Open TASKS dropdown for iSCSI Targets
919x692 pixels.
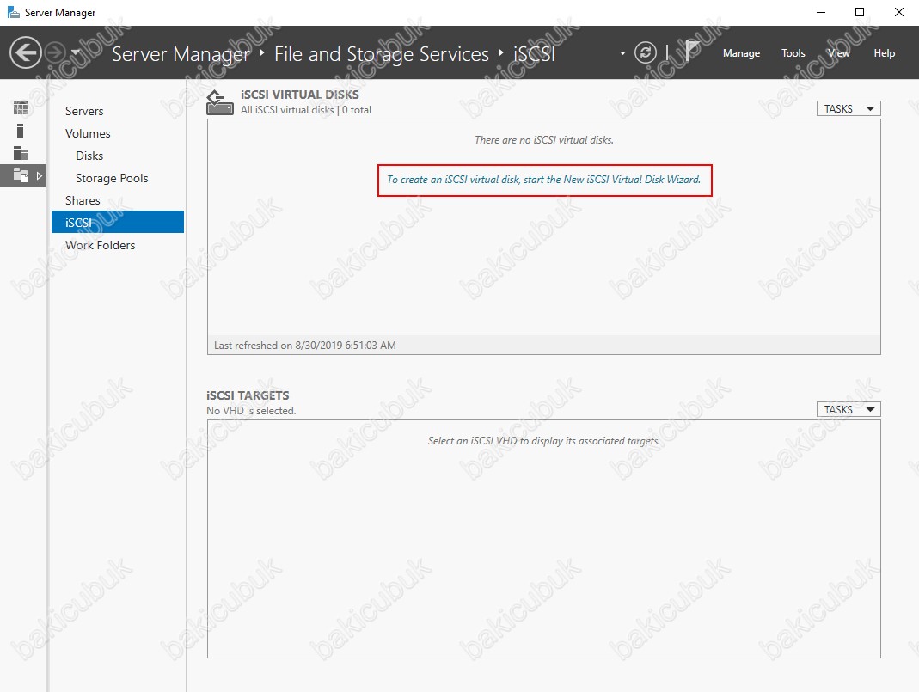[849, 409]
